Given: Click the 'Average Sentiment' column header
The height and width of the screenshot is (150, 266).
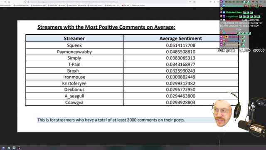Looking at the screenshot, I should pyautogui.click(x=181, y=38).
